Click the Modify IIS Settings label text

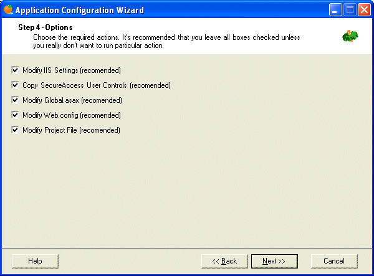pyautogui.click(x=72, y=70)
